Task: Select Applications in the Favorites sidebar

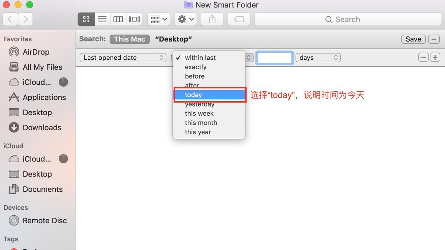Action: (44, 97)
